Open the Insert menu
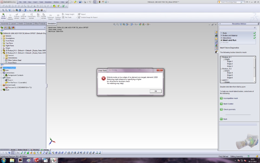The width and height of the screenshot is (260, 163). pos(35,2)
